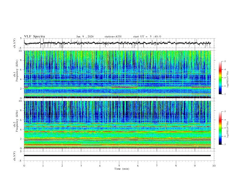Click the ch.2 spectrogram panel
This screenshot has width=241, height=186.
[x=117, y=125]
